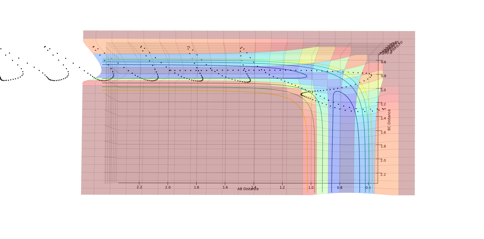Image resolution: width=484 pixels, height=239 pixels.
Task: Select the 2.2 tick label on AB Distance axis
Action: point(139,187)
